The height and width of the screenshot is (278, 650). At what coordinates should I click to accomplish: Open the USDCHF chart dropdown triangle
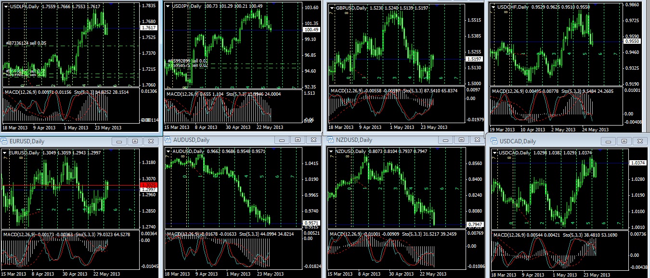(493, 8)
